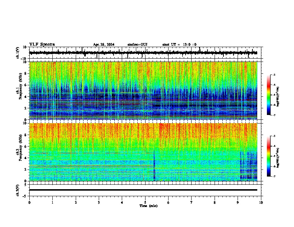Click the time axis tick label "7"

(x=192, y=203)
